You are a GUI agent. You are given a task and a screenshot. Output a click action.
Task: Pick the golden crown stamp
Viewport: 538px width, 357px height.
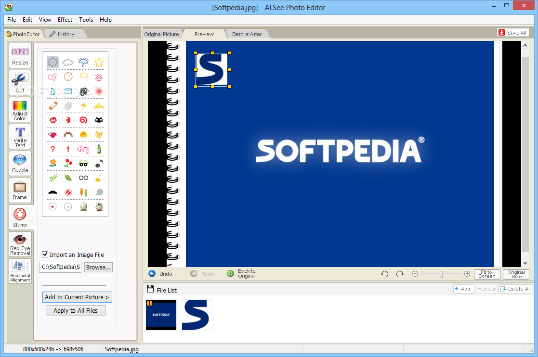coord(99,105)
